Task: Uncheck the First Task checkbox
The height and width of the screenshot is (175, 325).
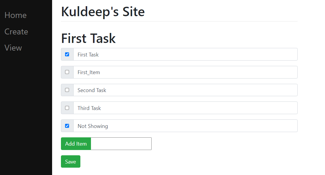Action: tap(67, 54)
